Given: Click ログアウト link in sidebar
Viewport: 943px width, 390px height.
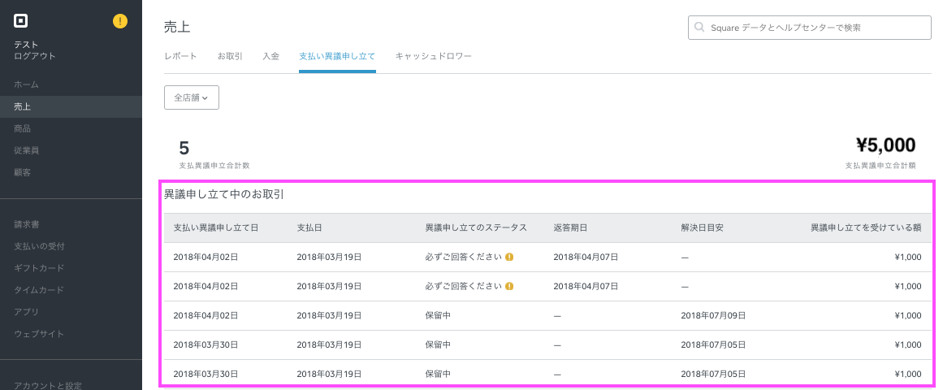Looking at the screenshot, I should click(x=35, y=56).
